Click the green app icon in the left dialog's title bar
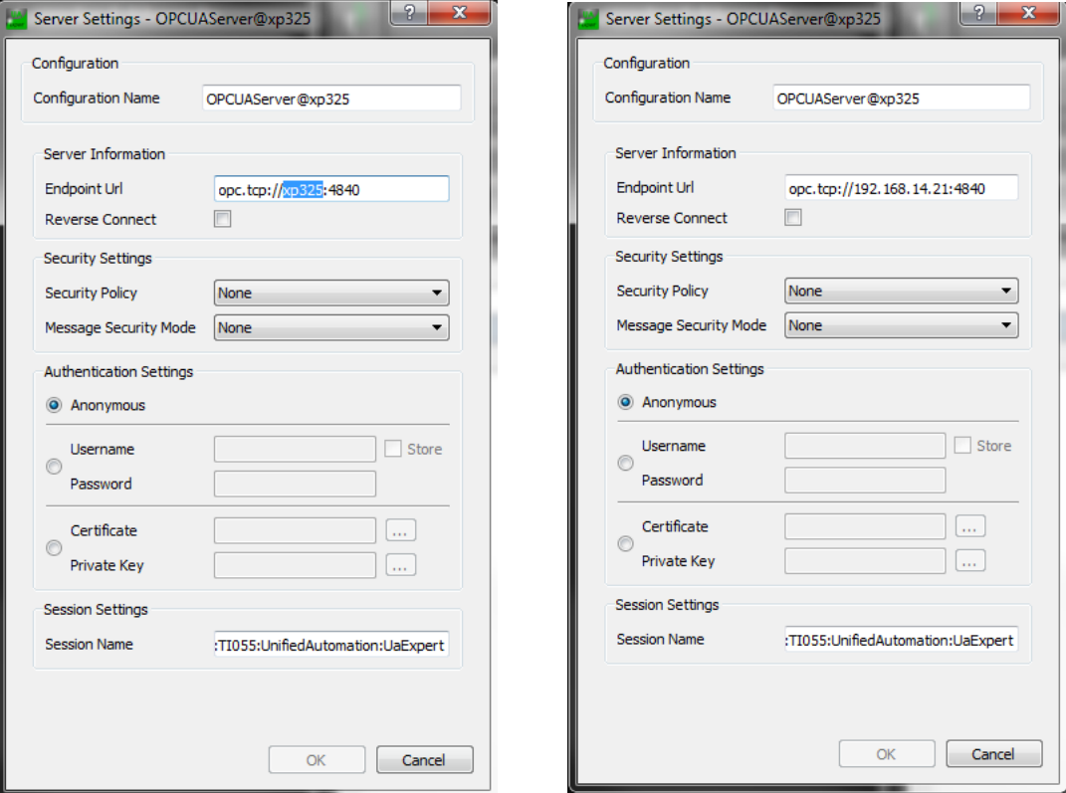The image size is (1066, 793). [x=17, y=18]
